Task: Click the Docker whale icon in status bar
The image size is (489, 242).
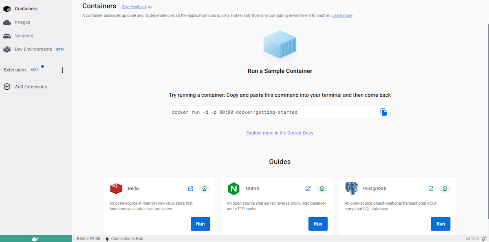Action: [x=35, y=239]
